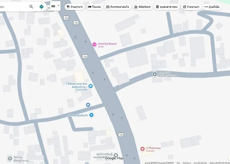Expand the keyboard input dropdown arrow

click(58, 6)
